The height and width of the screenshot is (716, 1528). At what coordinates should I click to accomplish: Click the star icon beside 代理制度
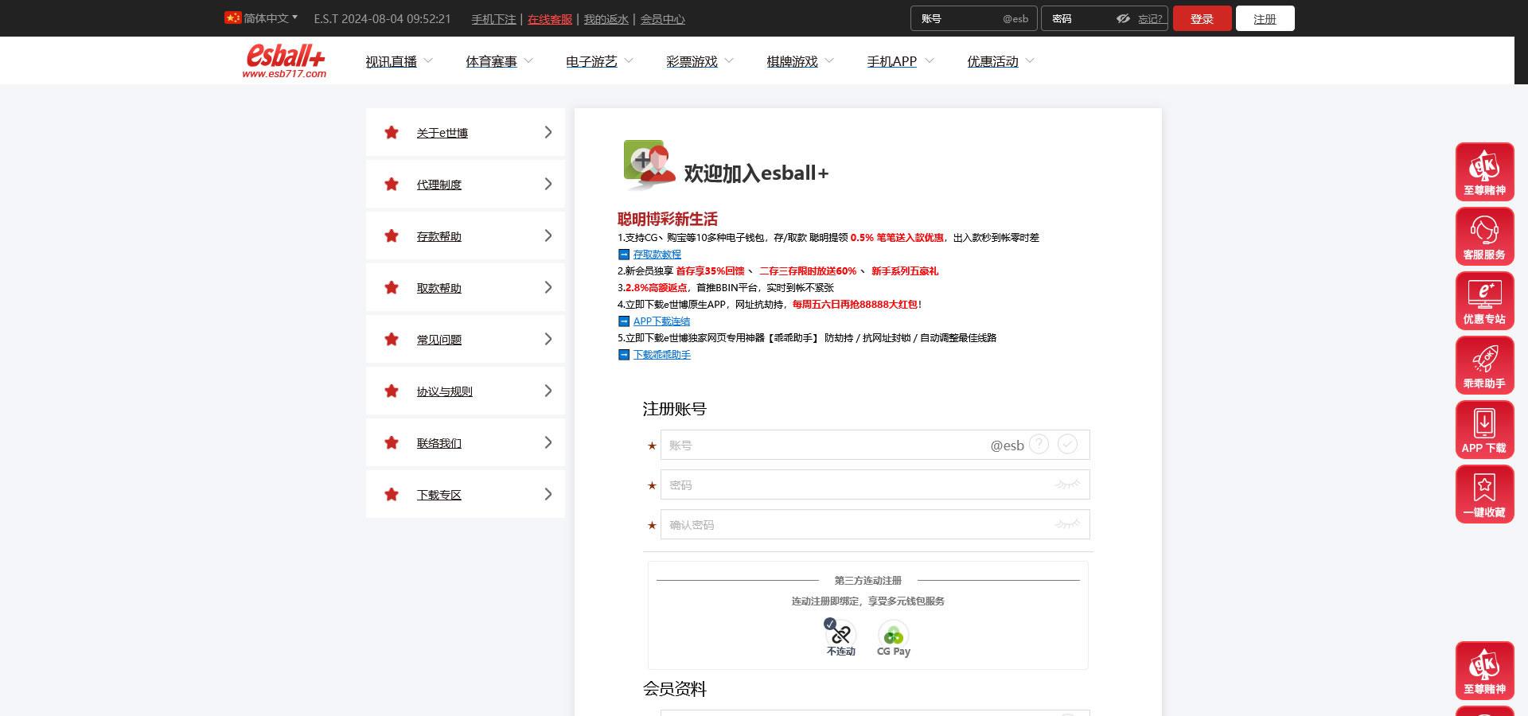(392, 185)
